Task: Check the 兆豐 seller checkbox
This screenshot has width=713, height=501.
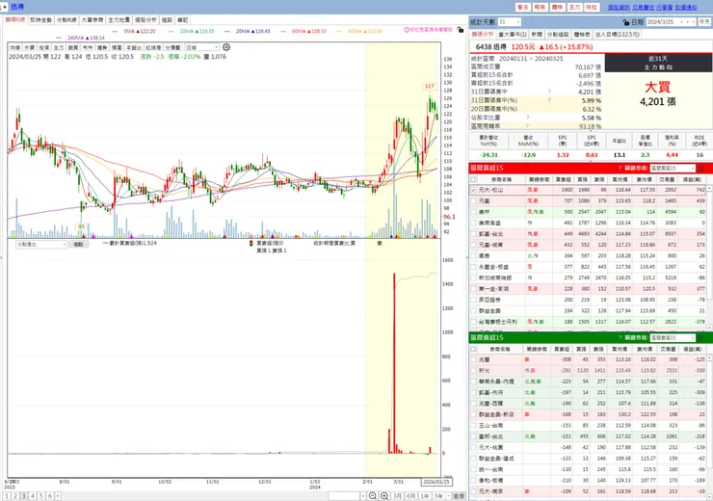Action: pyautogui.click(x=473, y=359)
